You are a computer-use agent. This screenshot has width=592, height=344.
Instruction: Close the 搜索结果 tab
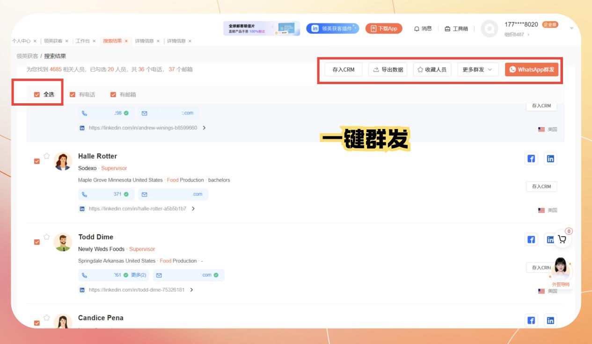pyautogui.click(x=126, y=41)
